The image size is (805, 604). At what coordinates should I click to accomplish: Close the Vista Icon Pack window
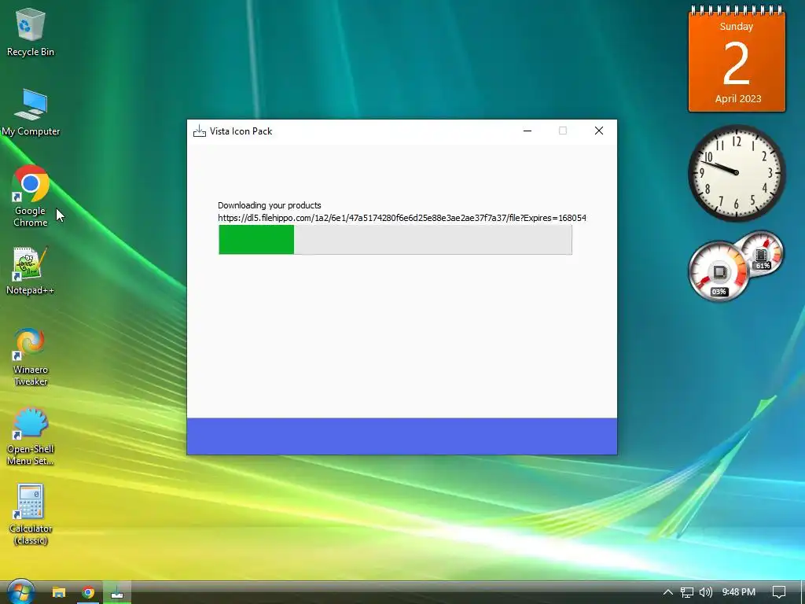598,131
